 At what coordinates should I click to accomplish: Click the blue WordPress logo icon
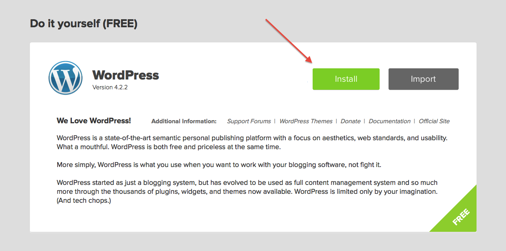pos(65,78)
